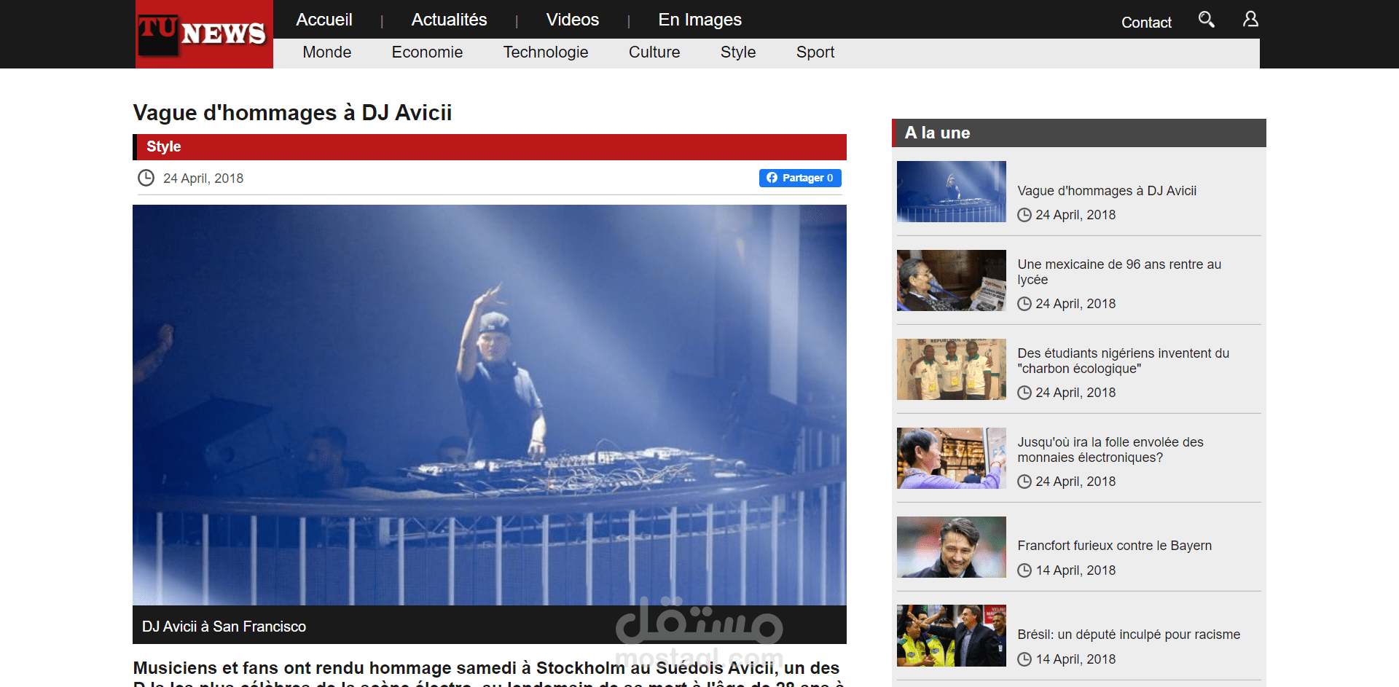Screen dimensions: 1399x687
Task: Click date 14 April, 2018 under Brésil article
Action: click(x=1075, y=659)
